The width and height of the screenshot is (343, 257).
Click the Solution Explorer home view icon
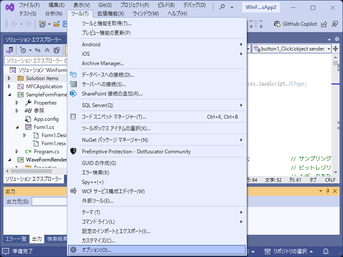pyautogui.click(x=9, y=50)
